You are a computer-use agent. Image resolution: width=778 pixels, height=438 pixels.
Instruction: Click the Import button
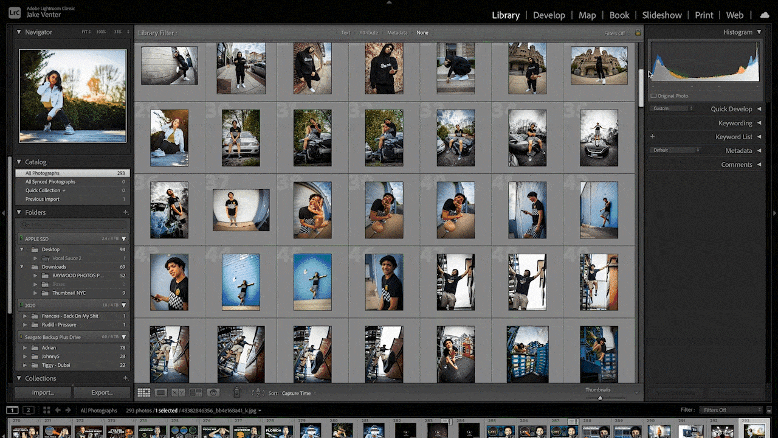(x=43, y=392)
